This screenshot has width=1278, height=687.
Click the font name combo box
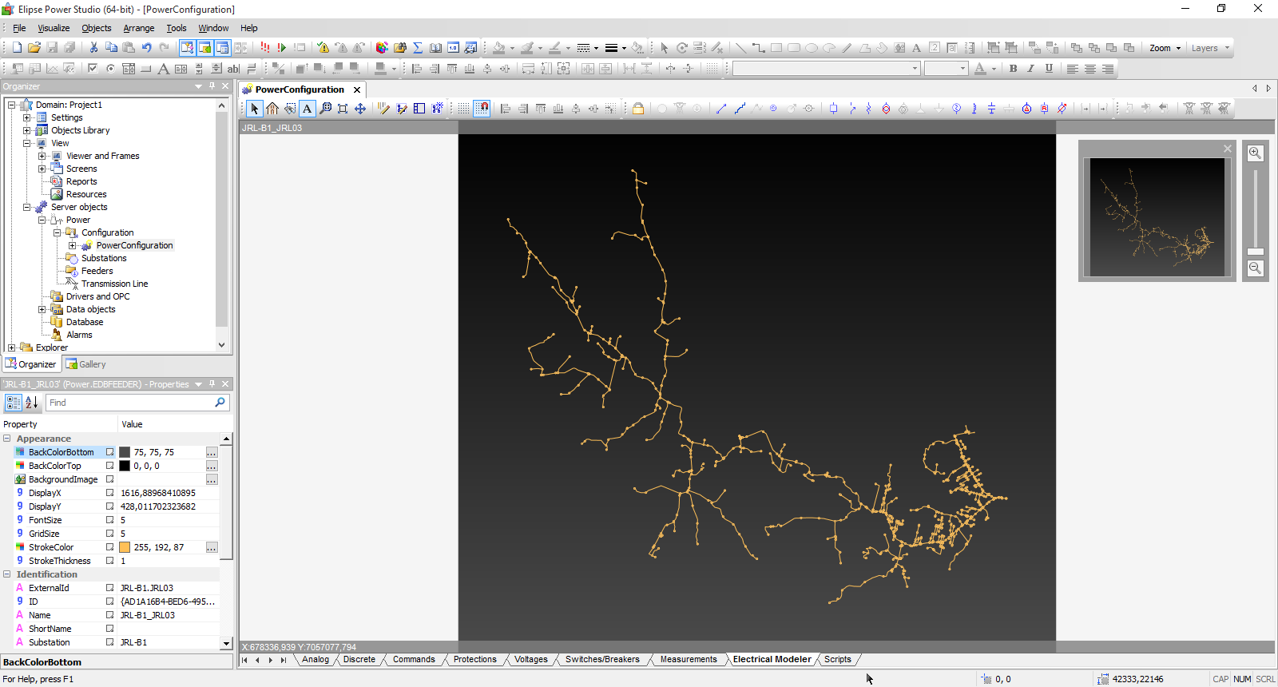click(x=827, y=69)
